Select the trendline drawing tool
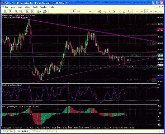Image resolution: width=165 pixels, height=134 pixels. point(95,11)
